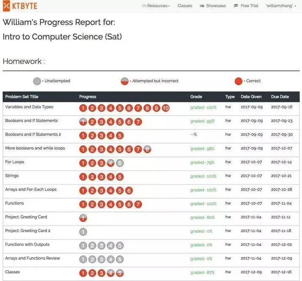Expand the Resources dropdown menu
This screenshot has height=281, width=302.
156,6
